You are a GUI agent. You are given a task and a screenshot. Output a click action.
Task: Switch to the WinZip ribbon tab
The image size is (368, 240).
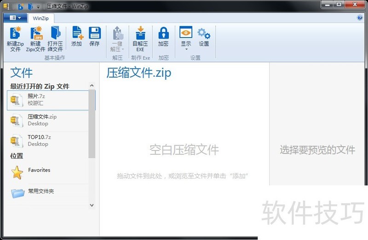coord(41,18)
